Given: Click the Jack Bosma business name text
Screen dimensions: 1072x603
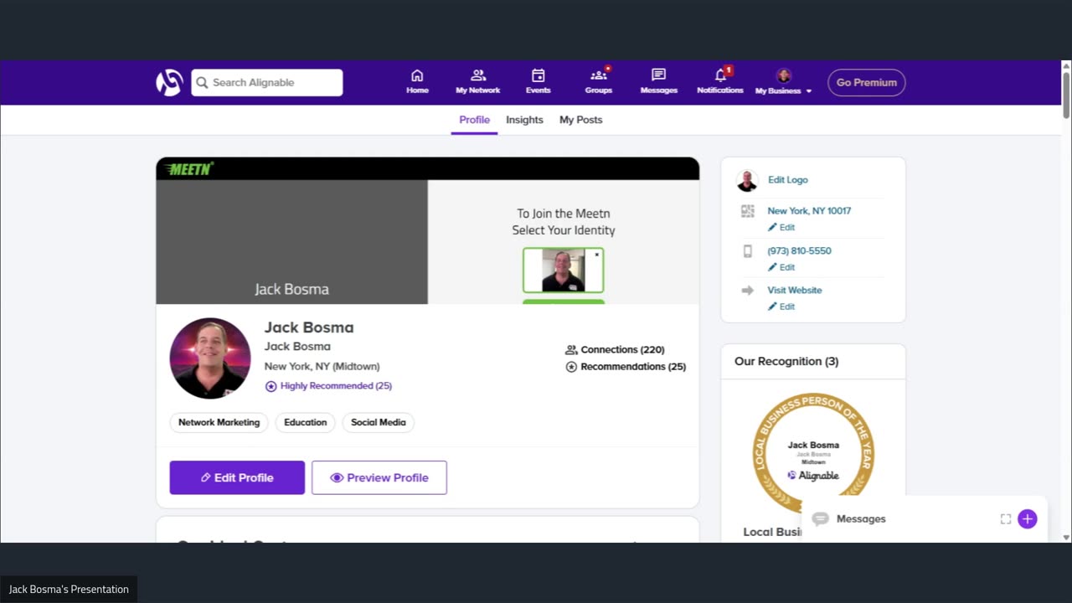Looking at the screenshot, I should point(297,347).
